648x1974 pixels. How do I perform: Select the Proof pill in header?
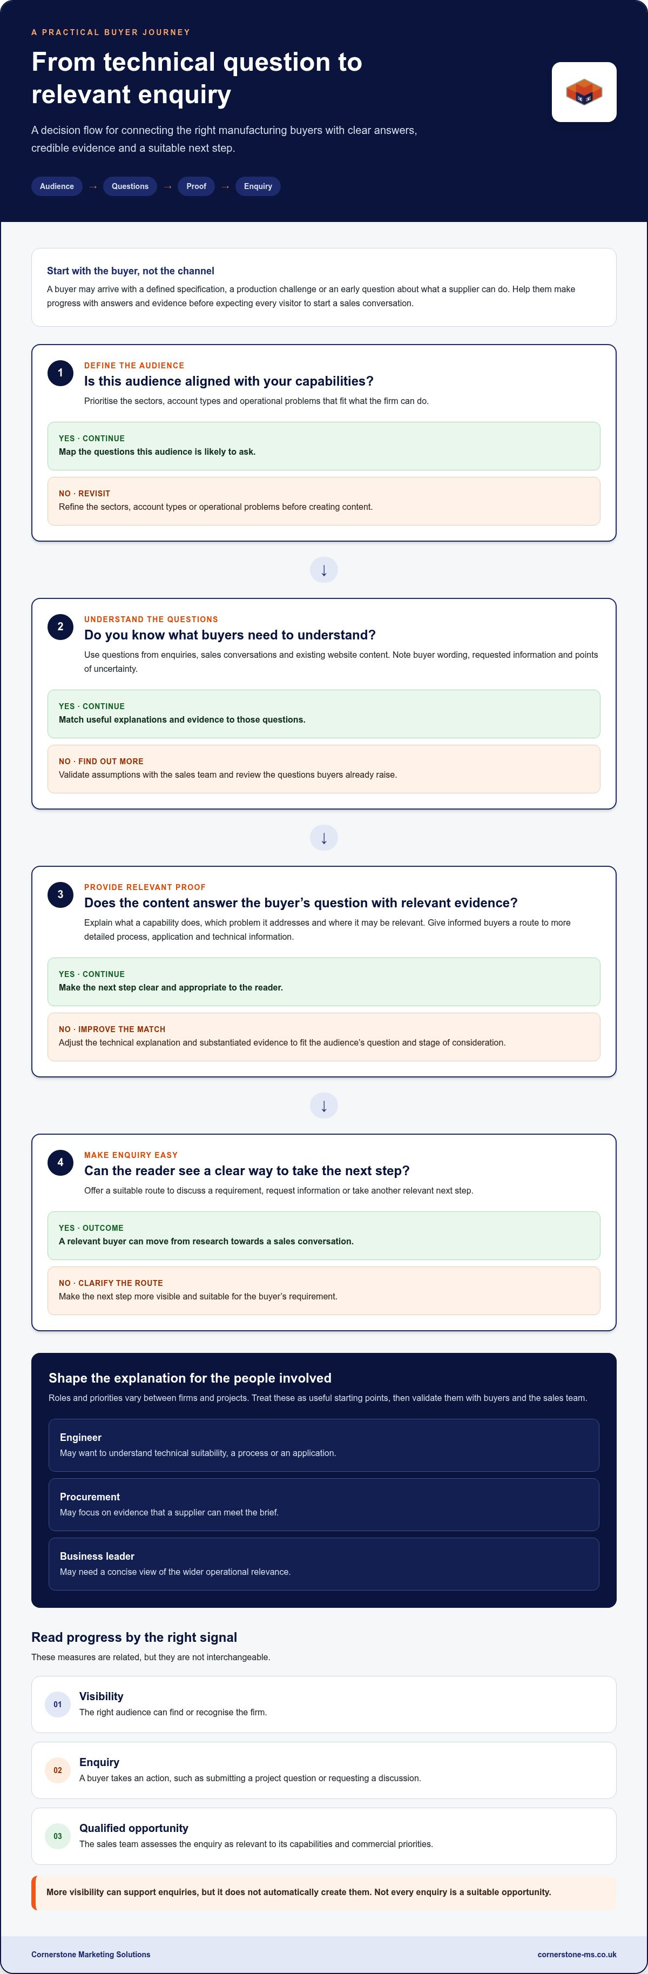pyautogui.click(x=196, y=186)
